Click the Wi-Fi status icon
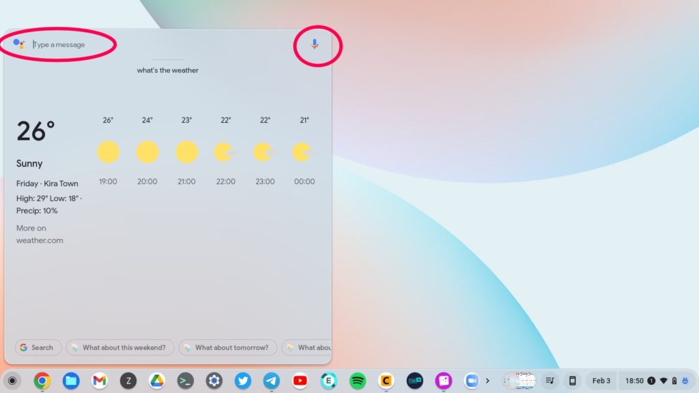The height and width of the screenshot is (393, 699). (664, 381)
